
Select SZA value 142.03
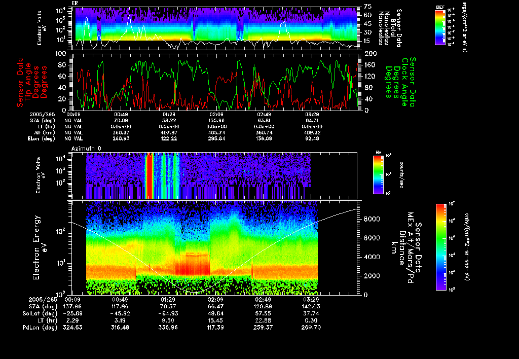click(311, 307)
